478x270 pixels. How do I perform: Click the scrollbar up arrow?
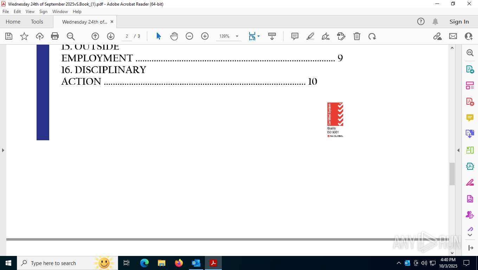pyautogui.click(x=452, y=48)
